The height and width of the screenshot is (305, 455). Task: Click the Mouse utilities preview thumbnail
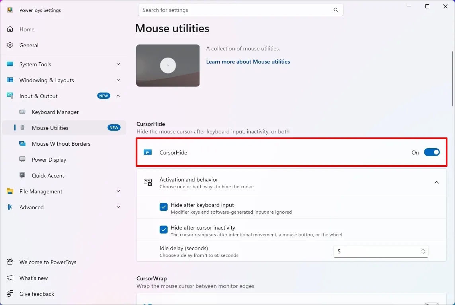[x=168, y=66]
